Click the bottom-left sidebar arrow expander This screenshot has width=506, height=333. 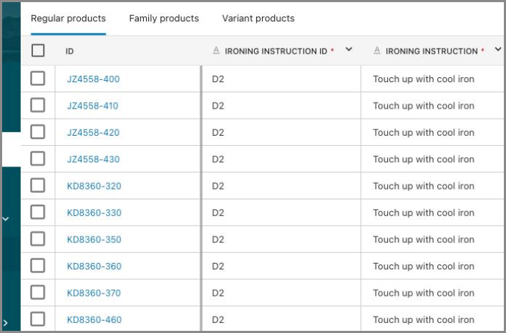(6, 323)
